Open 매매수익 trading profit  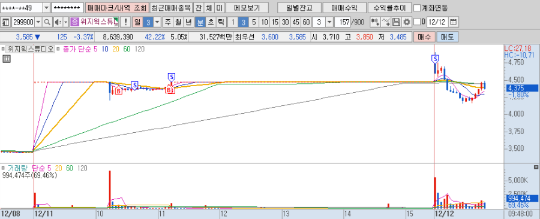344,8
